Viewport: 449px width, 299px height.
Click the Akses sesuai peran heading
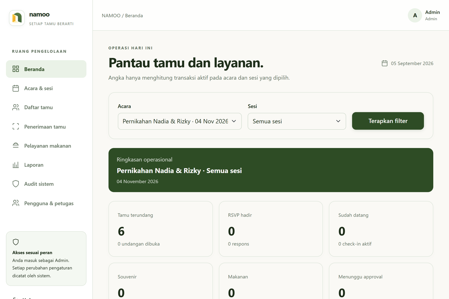tap(32, 252)
